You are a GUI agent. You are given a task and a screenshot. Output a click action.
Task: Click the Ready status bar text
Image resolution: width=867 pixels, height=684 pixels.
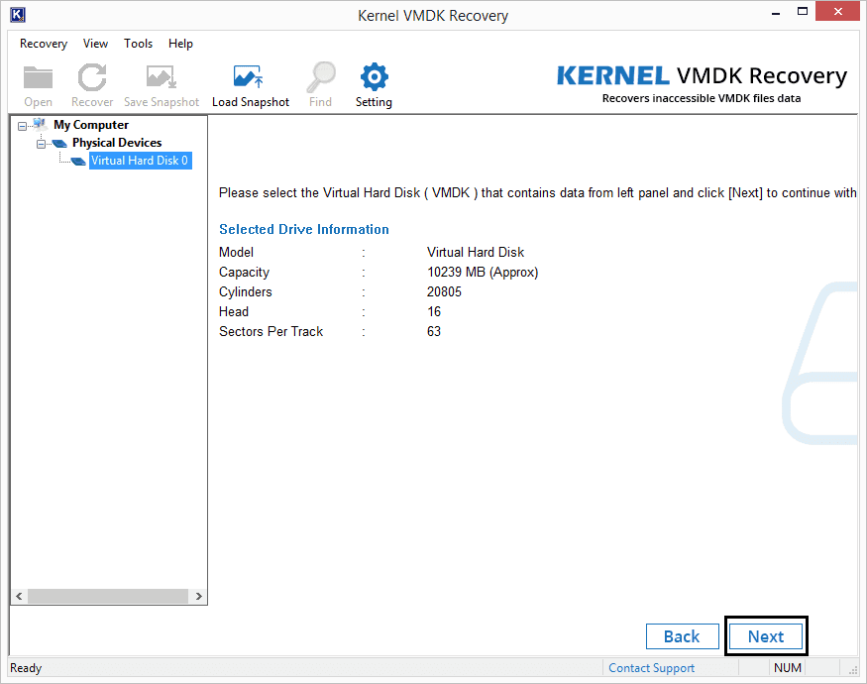click(x=26, y=668)
